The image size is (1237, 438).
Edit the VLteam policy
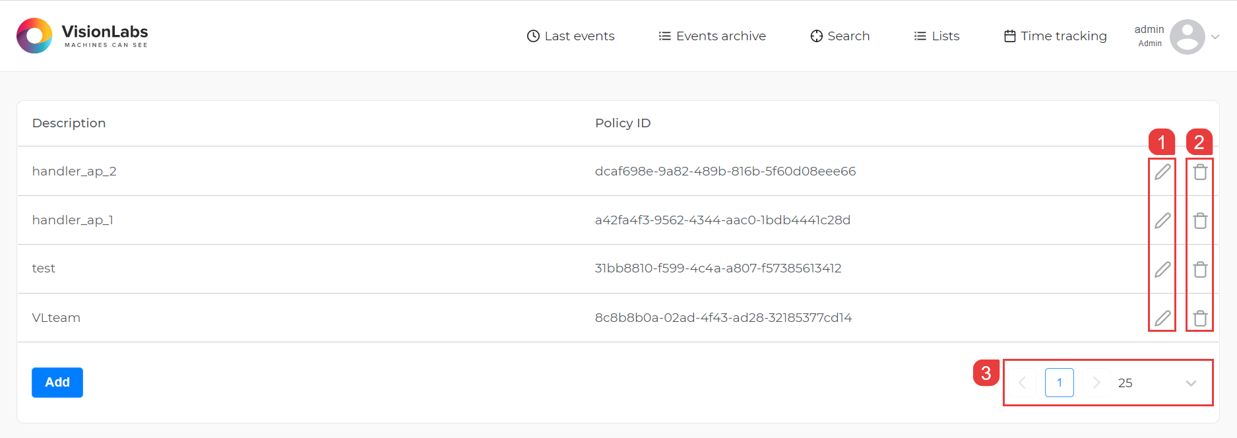(x=1162, y=318)
